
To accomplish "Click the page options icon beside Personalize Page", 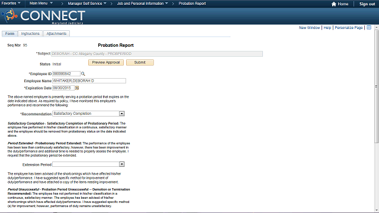I will coord(369,28).
